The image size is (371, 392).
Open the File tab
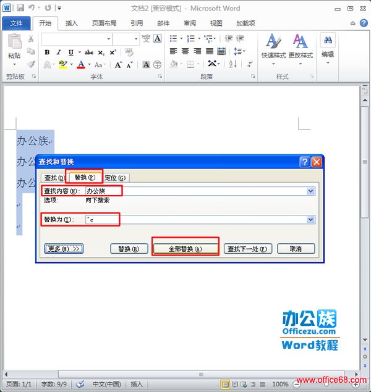(16, 23)
